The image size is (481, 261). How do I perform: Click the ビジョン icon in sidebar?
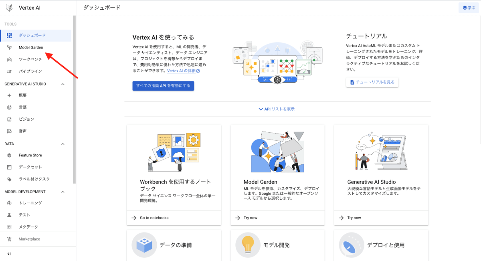[9, 119]
